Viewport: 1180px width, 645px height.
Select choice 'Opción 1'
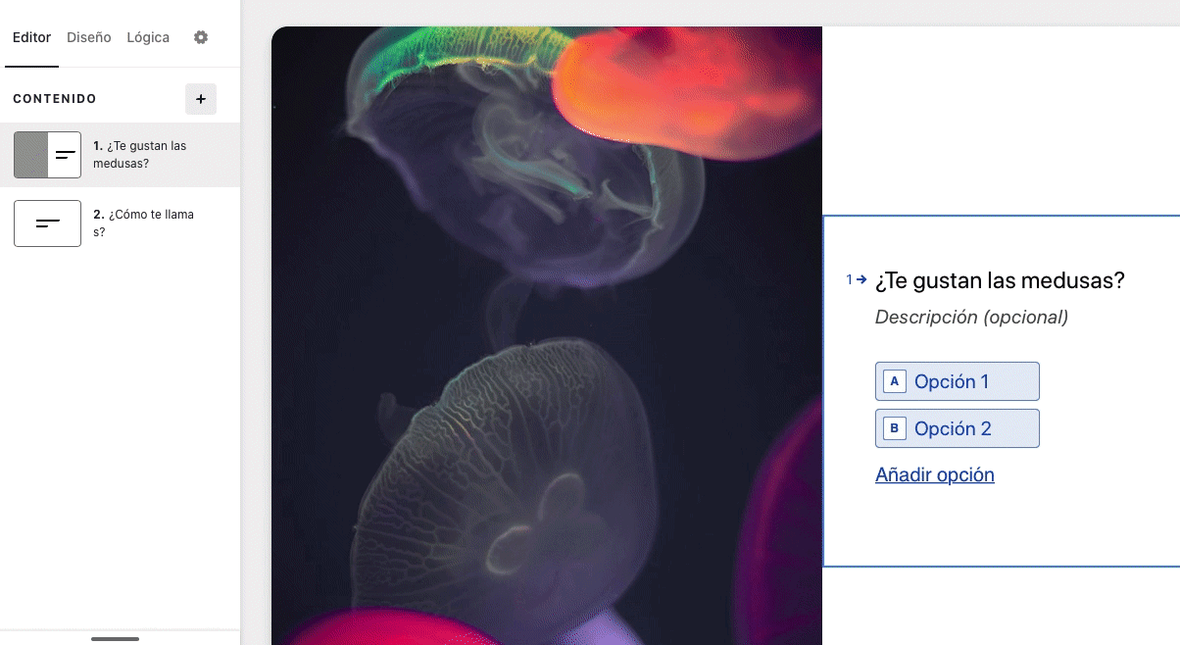[958, 381]
